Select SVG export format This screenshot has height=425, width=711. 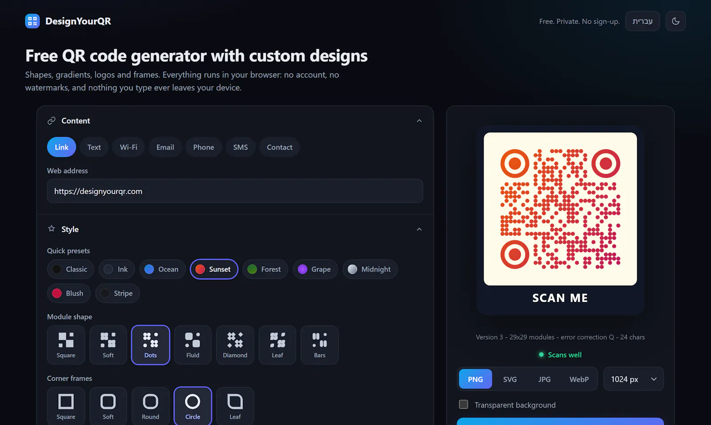tap(510, 379)
